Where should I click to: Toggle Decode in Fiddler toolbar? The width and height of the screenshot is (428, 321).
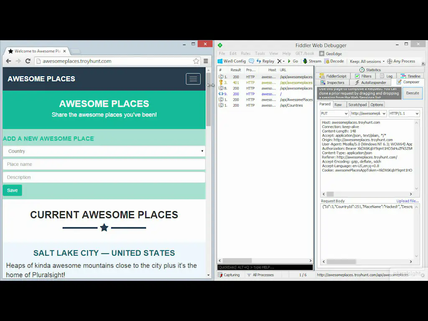334,61
